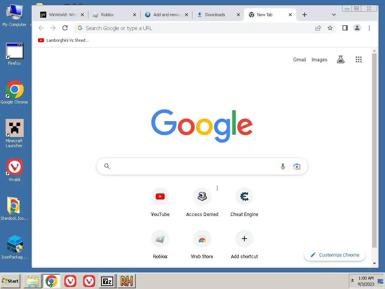Go back to the previous page

41,28
